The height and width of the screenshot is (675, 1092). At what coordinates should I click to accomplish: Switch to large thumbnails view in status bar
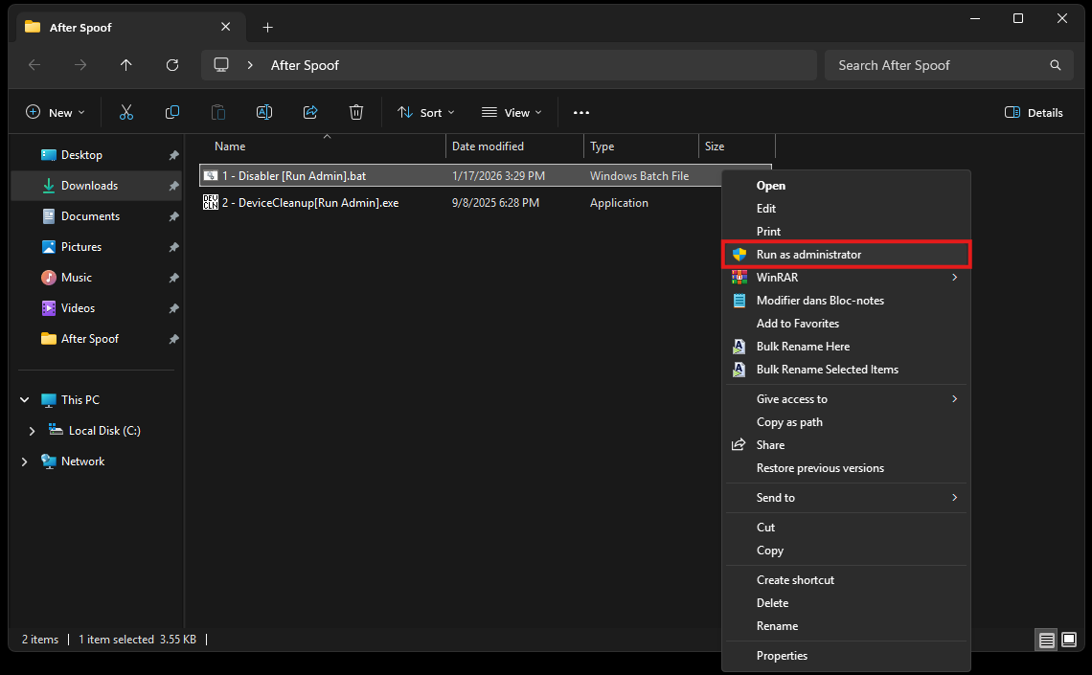coord(1069,640)
